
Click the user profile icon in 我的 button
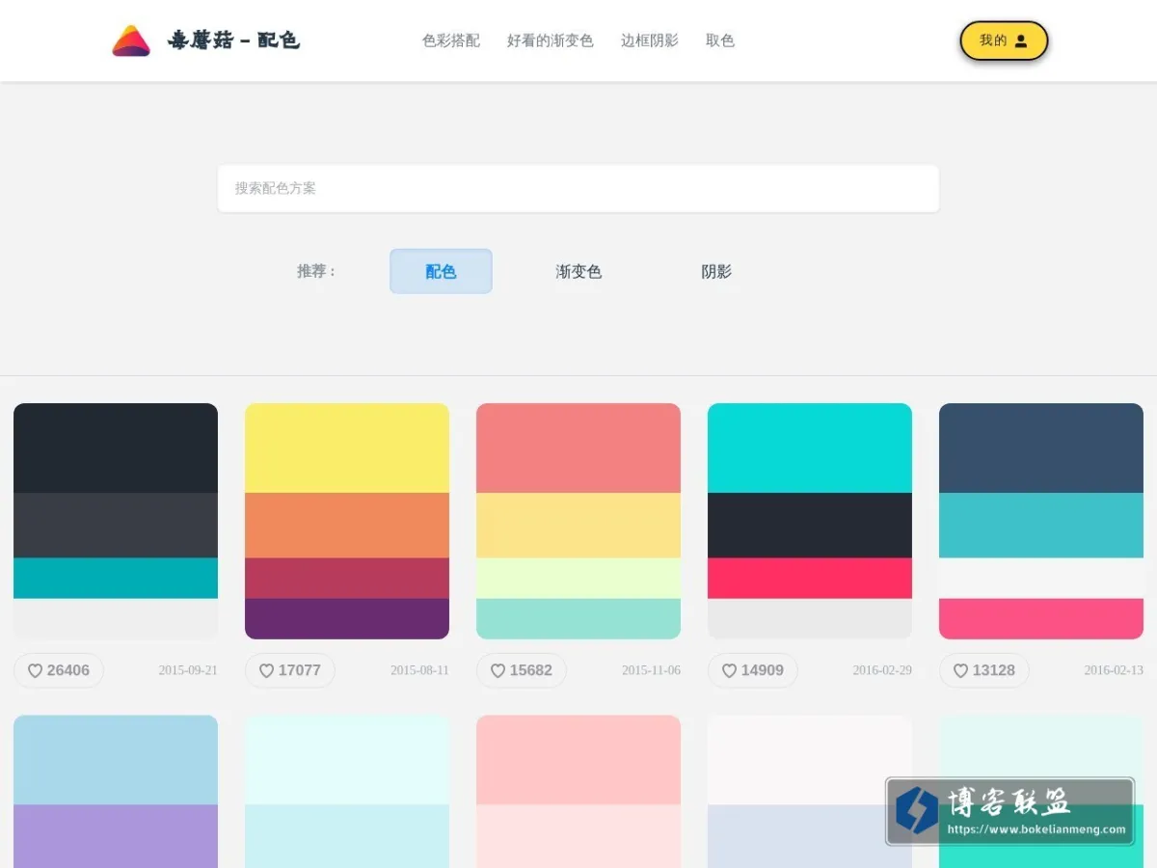point(1021,41)
